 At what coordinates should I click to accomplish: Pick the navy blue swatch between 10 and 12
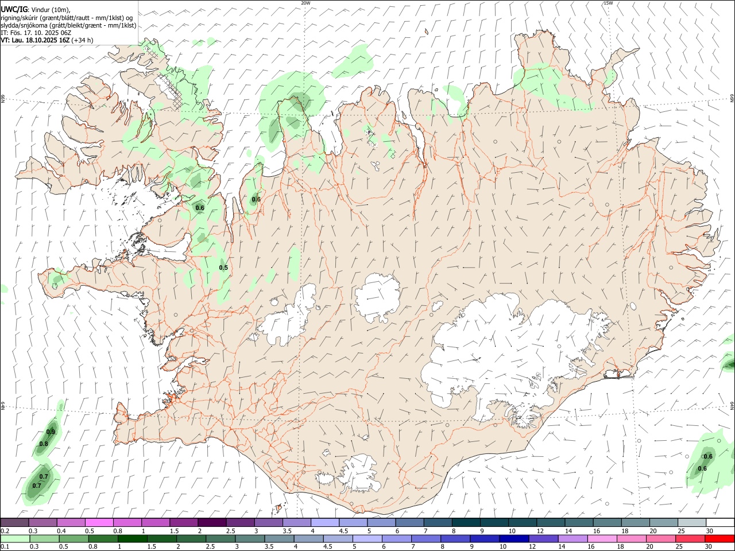coord(514,538)
